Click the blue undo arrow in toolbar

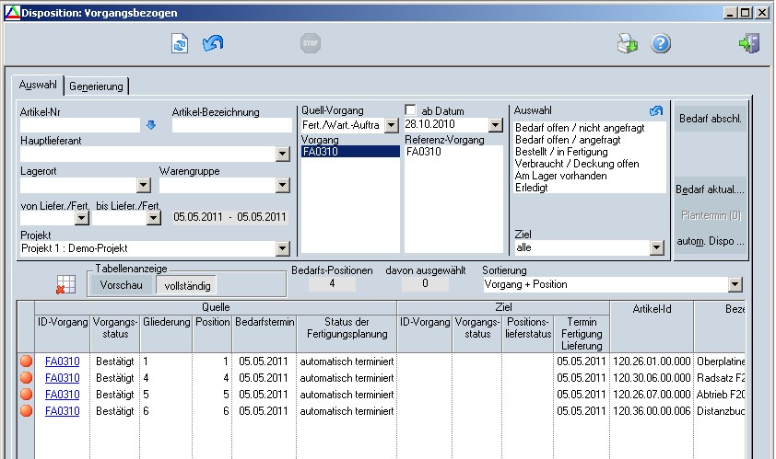[213, 43]
